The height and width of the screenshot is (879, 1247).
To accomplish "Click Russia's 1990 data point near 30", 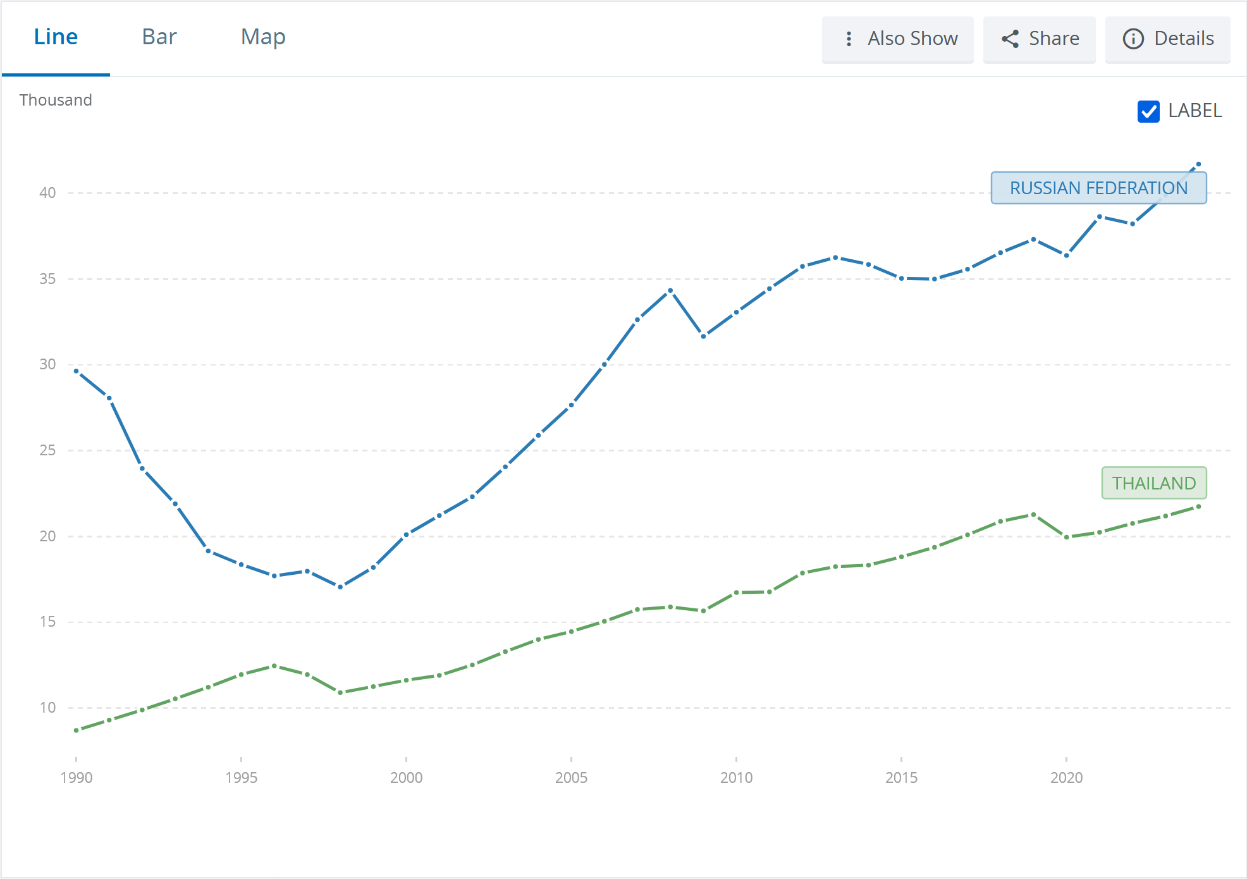I will [77, 371].
